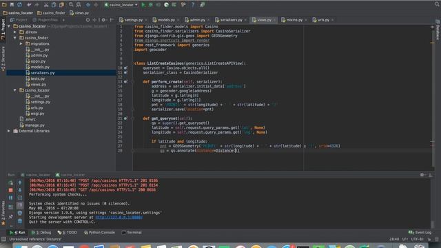Open the TODO tool window button
This screenshot has height=248, width=441.
click(x=68, y=233)
